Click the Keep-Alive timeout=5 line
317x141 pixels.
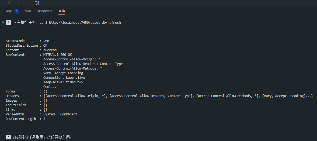tap(63, 82)
